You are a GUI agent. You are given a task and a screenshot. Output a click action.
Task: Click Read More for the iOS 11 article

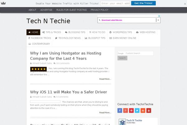click(x=105, y=113)
